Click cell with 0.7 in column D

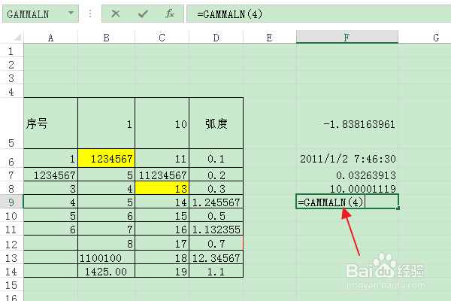click(216, 243)
